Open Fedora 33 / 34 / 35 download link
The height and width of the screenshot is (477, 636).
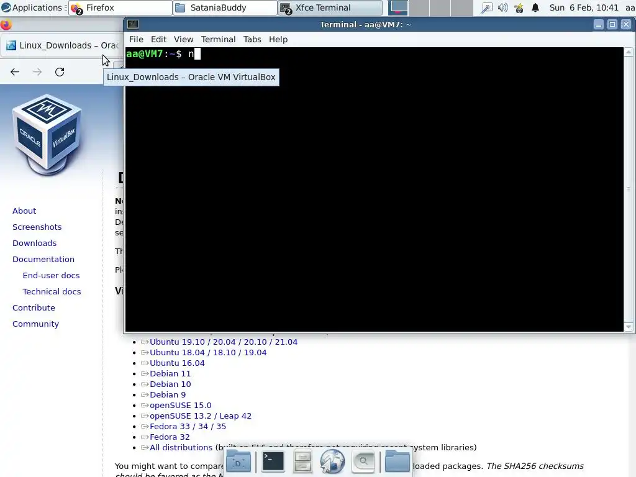coord(188,426)
